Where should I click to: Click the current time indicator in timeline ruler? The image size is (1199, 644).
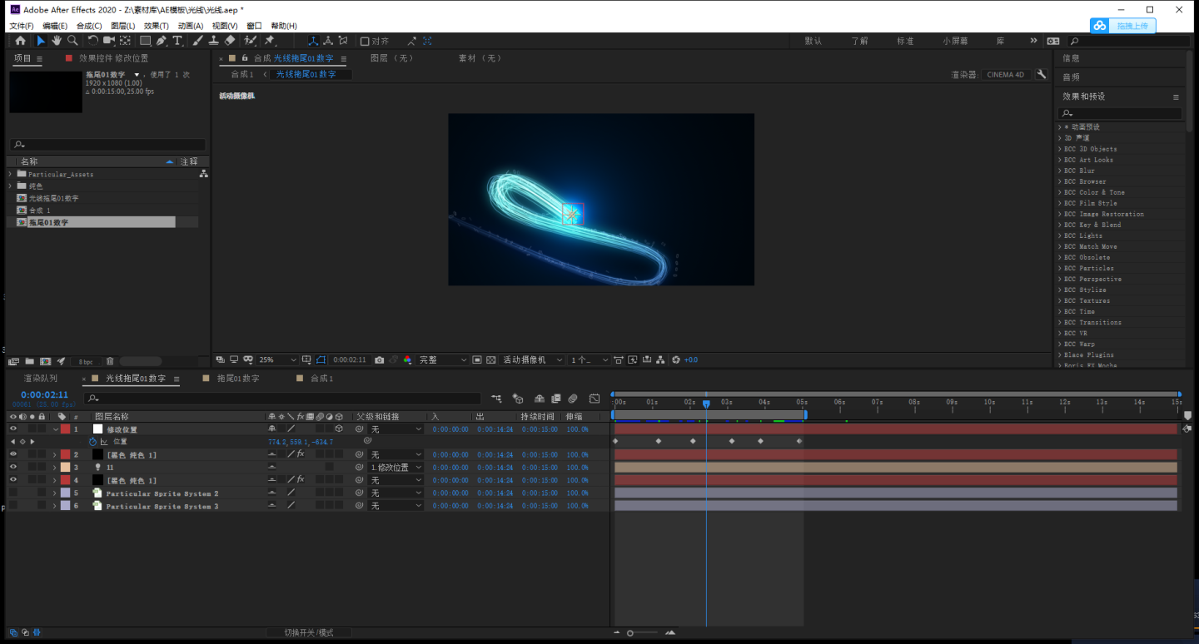pyautogui.click(x=706, y=404)
